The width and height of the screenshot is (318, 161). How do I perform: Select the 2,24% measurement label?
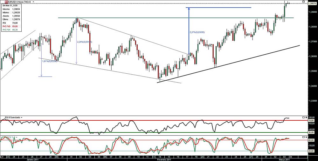pyautogui.click(x=85, y=42)
